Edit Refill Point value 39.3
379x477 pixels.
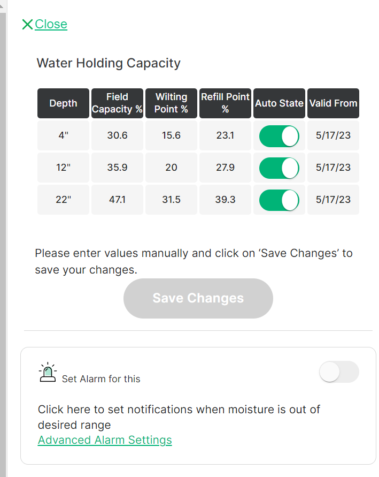[225, 200]
